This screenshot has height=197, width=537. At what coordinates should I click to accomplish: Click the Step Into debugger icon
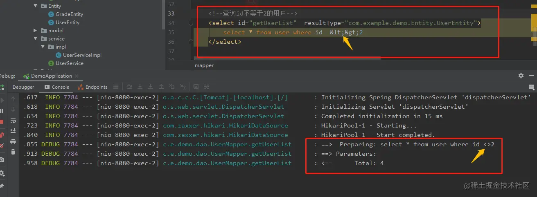tap(140, 87)
